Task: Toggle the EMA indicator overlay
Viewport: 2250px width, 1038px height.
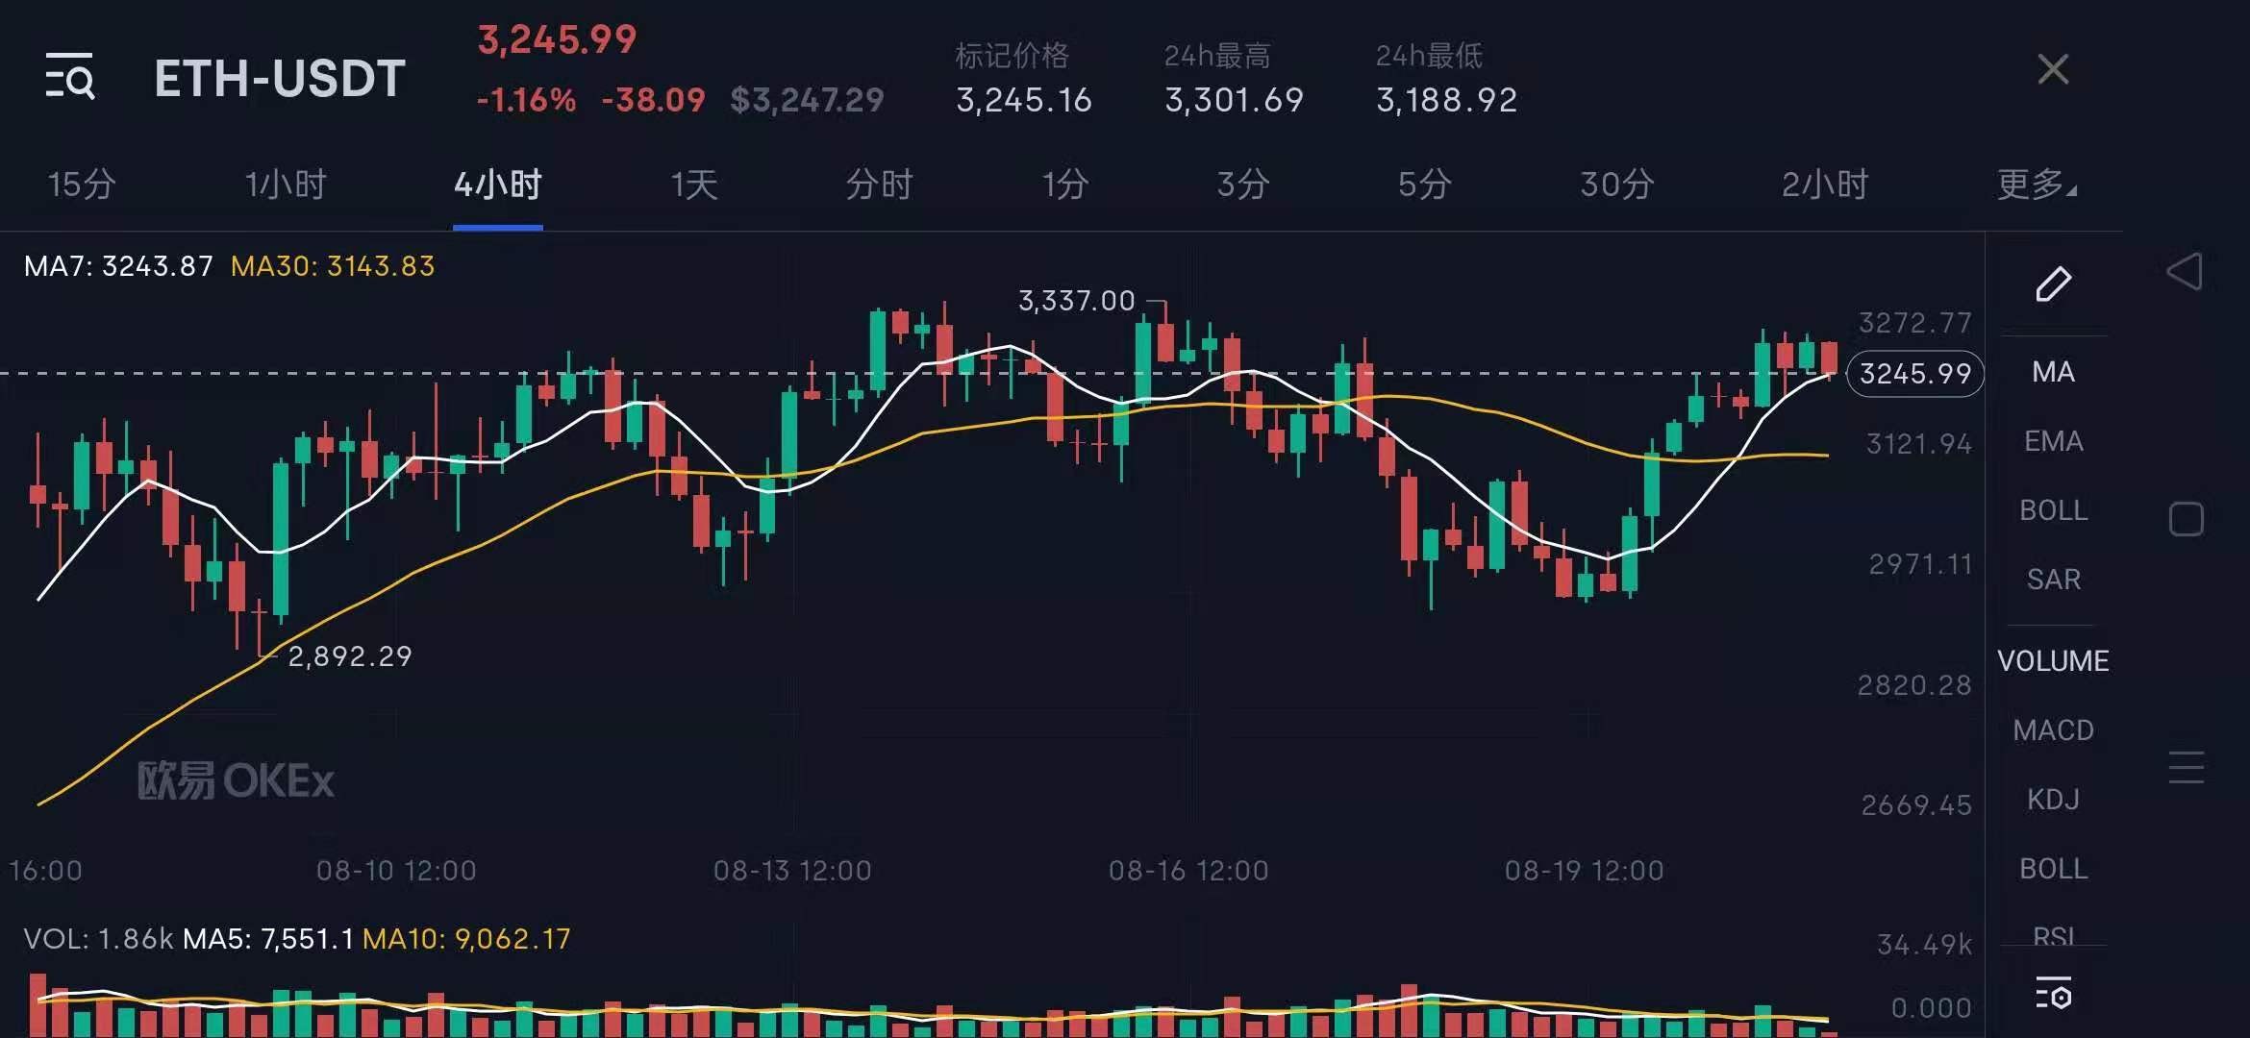Action: [x=2053, y=441]
